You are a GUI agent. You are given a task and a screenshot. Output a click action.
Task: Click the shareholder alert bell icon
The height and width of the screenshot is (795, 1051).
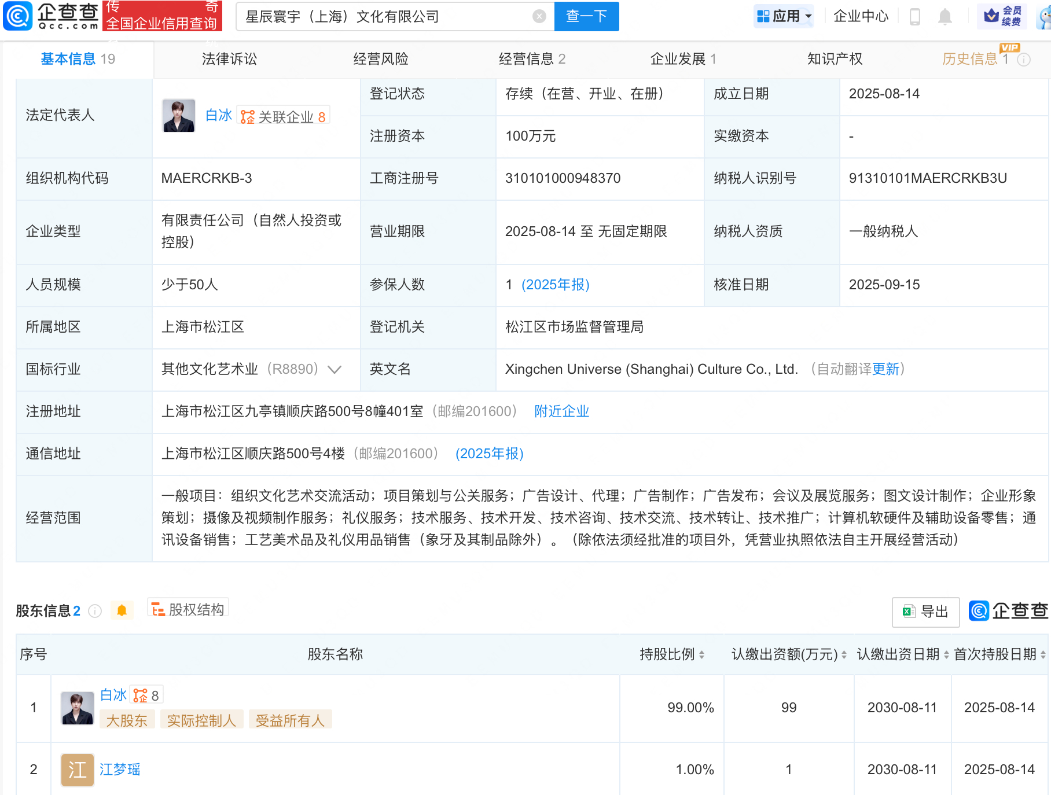click(x=122, y=610)
